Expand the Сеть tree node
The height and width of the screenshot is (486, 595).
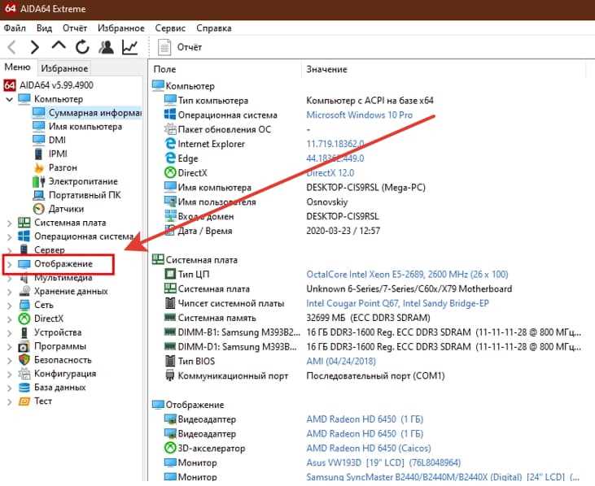pyautogui.click(x=10, y=306)
